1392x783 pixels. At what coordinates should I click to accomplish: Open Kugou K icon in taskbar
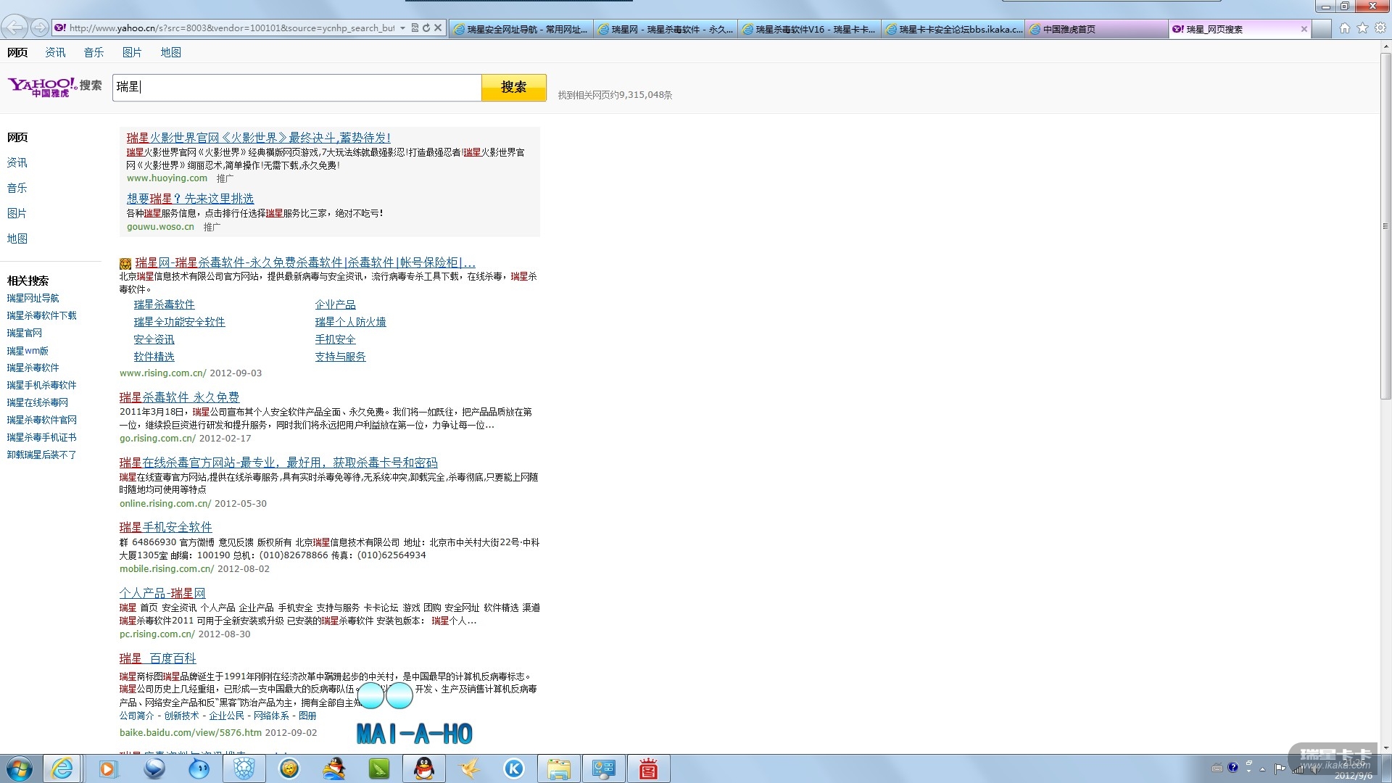pos(514,768)
